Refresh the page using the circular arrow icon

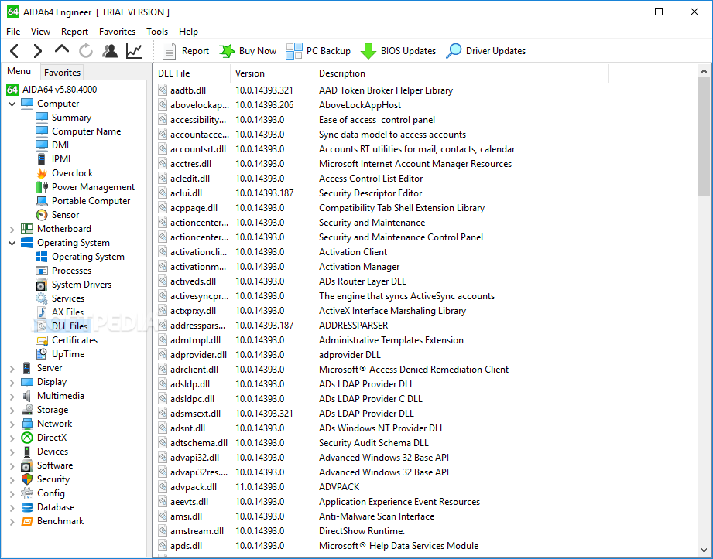coord(85,51)
